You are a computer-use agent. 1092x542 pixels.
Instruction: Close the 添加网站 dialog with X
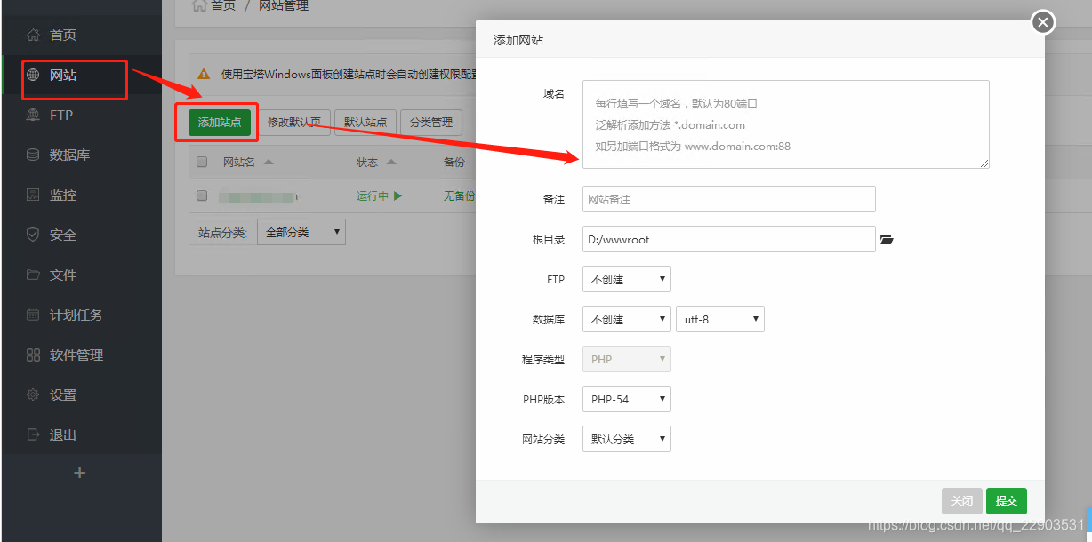[1044, 22]
